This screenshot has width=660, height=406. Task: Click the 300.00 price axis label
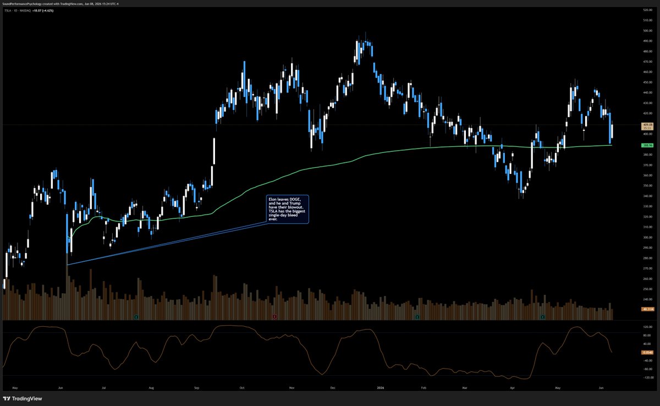click(x=647, y=237)
